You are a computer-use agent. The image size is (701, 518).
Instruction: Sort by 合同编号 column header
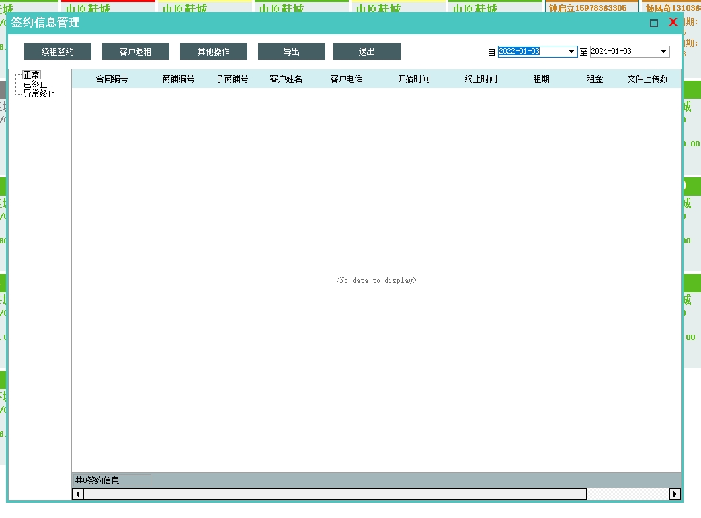(x=112, y=79)
